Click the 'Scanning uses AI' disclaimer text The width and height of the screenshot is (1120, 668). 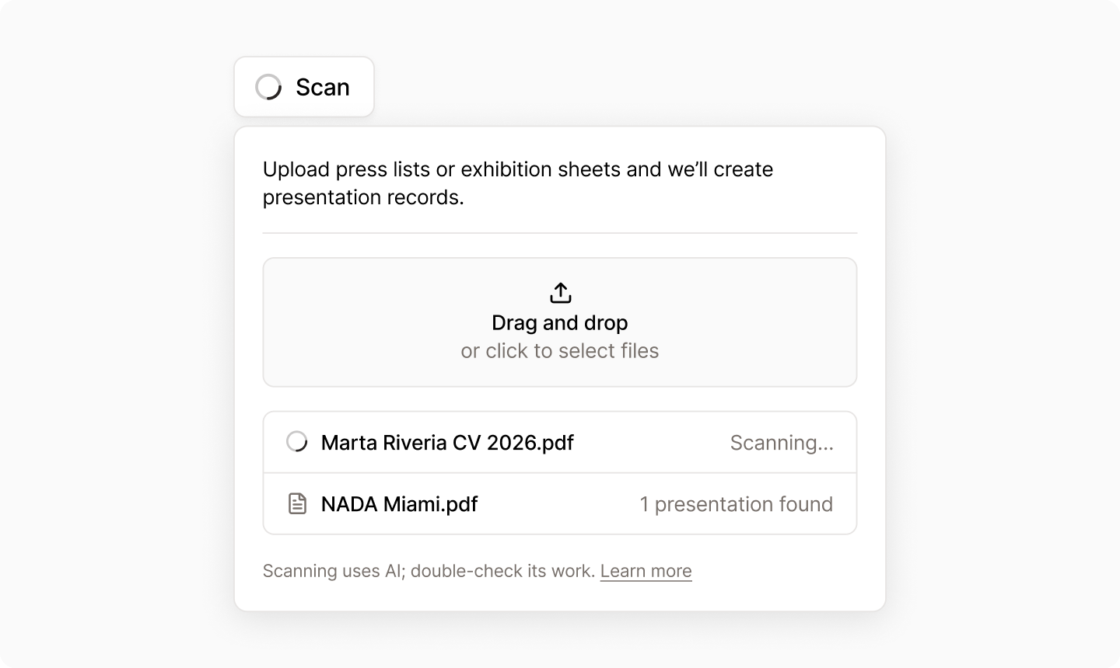click(x=429, y=571)
